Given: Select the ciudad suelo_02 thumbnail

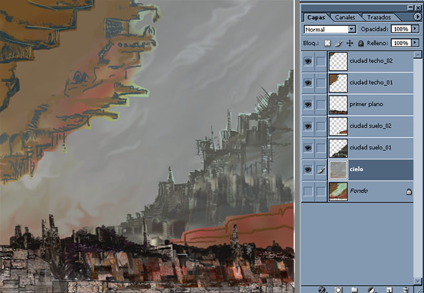Looking at the screenshot, I should click(338, 126).
